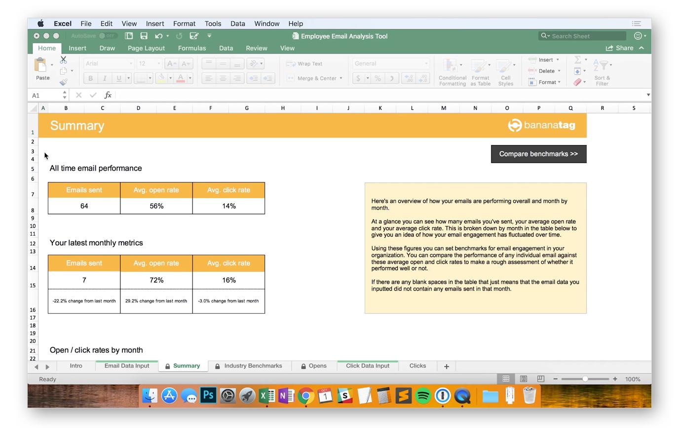The image size is (681, 428).
Task: Click the Decrease font size icon
Action: tap(186, 64)
